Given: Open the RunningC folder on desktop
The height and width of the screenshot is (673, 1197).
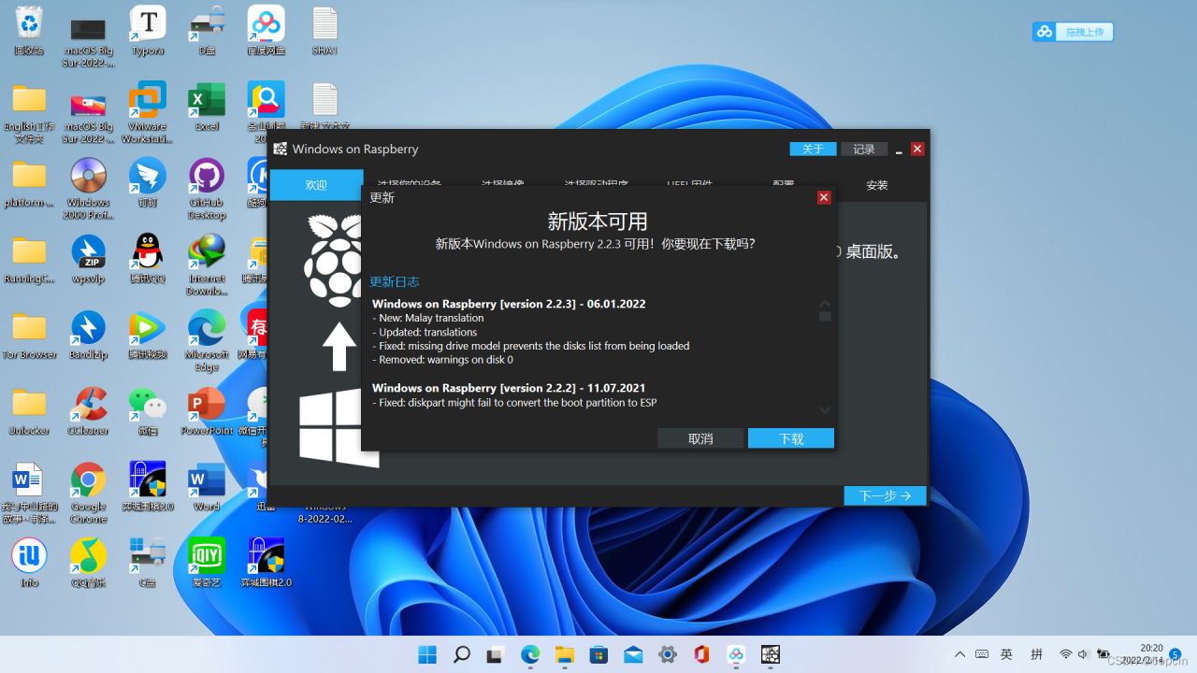Looking at the screenshot, I should click(29, 260).
